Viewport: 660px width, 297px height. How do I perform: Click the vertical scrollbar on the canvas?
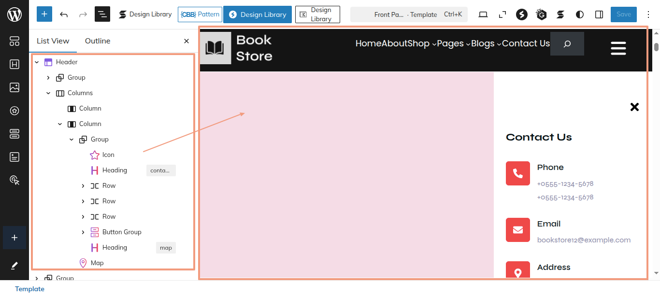[656, 145]
